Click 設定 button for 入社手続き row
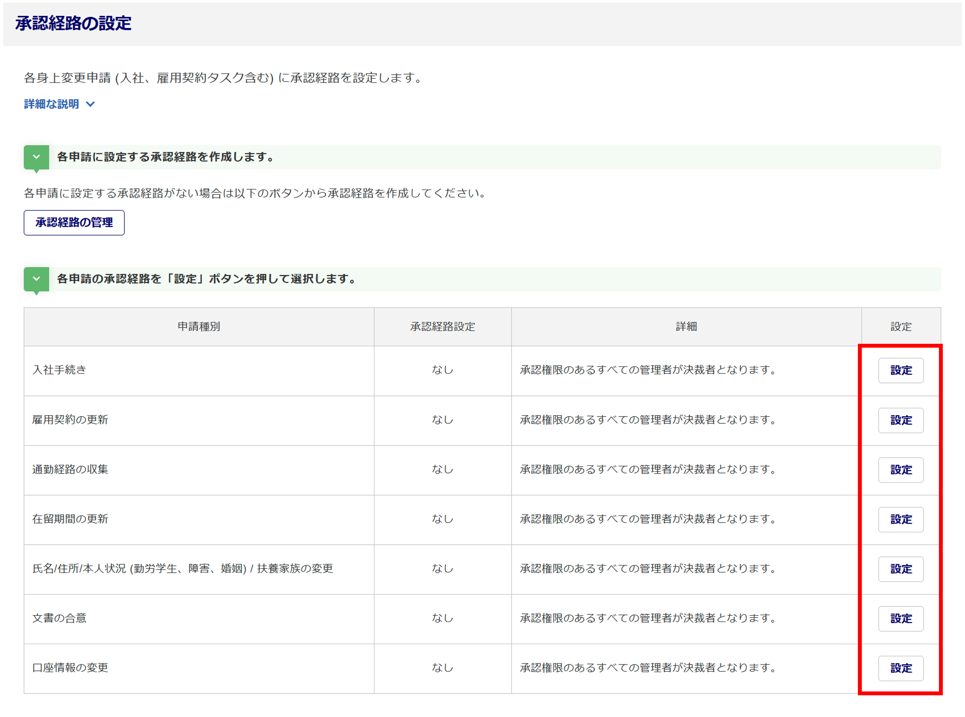 pyautogui.click(x=900, y=370)
